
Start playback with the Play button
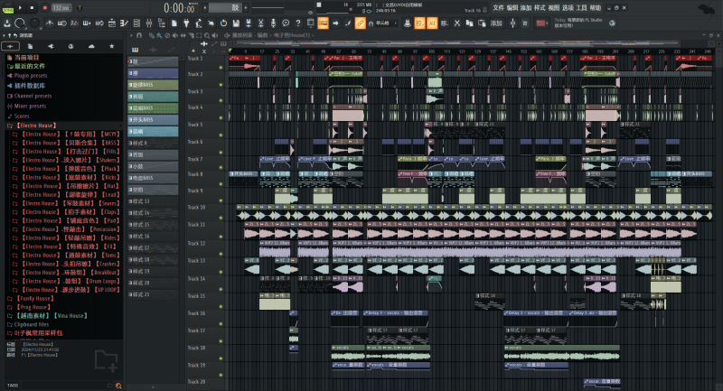(x=20, y=7)
